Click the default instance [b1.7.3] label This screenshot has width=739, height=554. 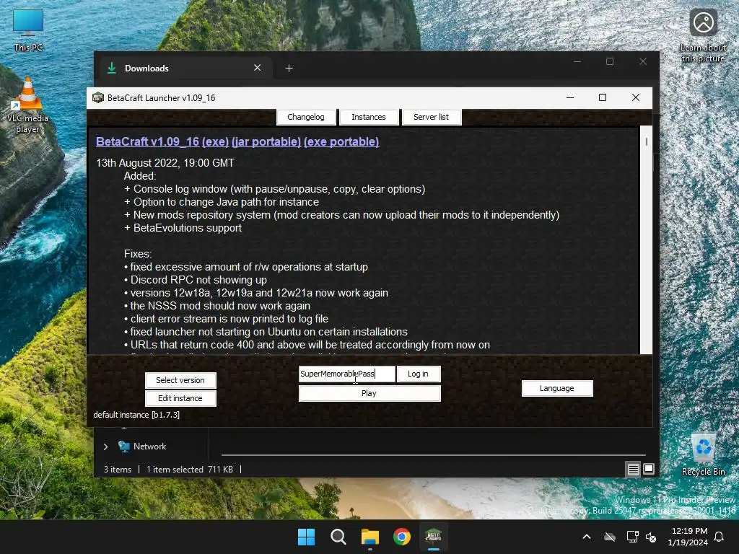coord(136,415)
